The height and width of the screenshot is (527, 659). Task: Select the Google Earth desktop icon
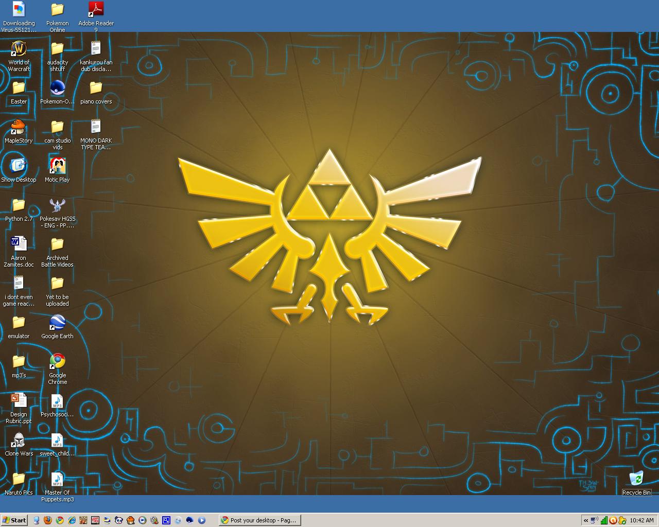point(57,323)
